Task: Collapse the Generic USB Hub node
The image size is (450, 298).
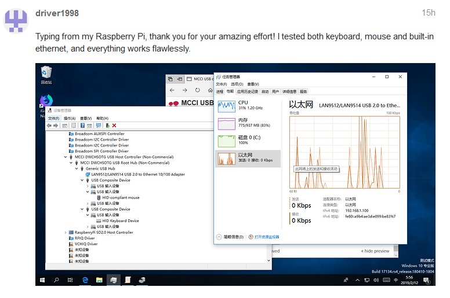Action: click(77, 168)
